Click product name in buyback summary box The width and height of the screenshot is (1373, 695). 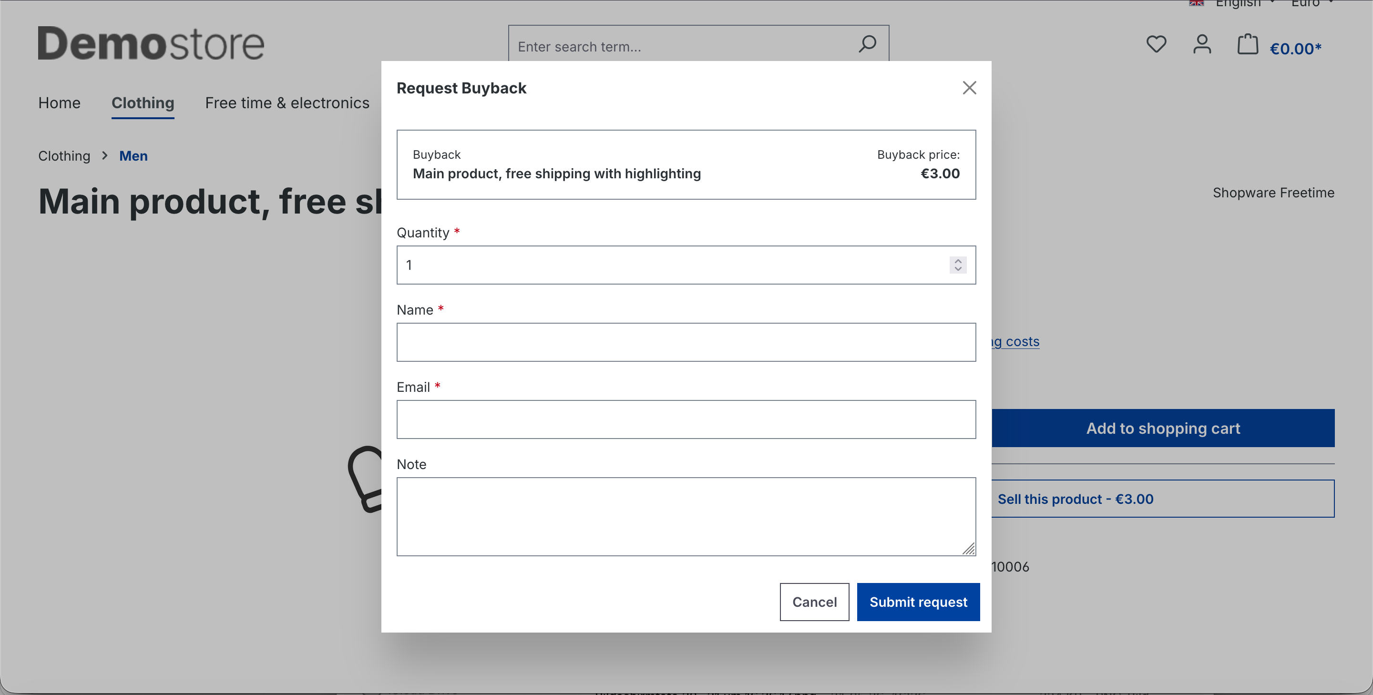pyautogui.click(x=556, y=174)
